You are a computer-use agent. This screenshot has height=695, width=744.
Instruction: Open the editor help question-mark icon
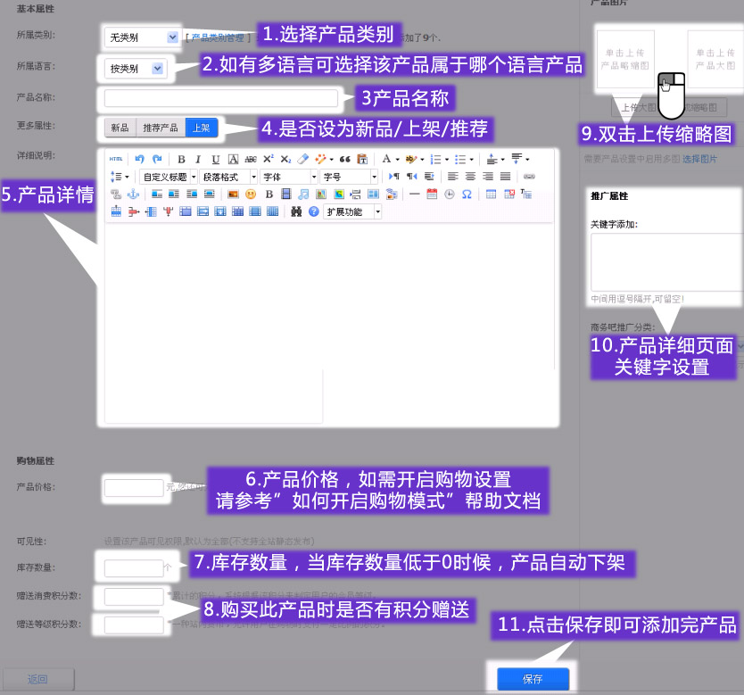coord(313,211)
